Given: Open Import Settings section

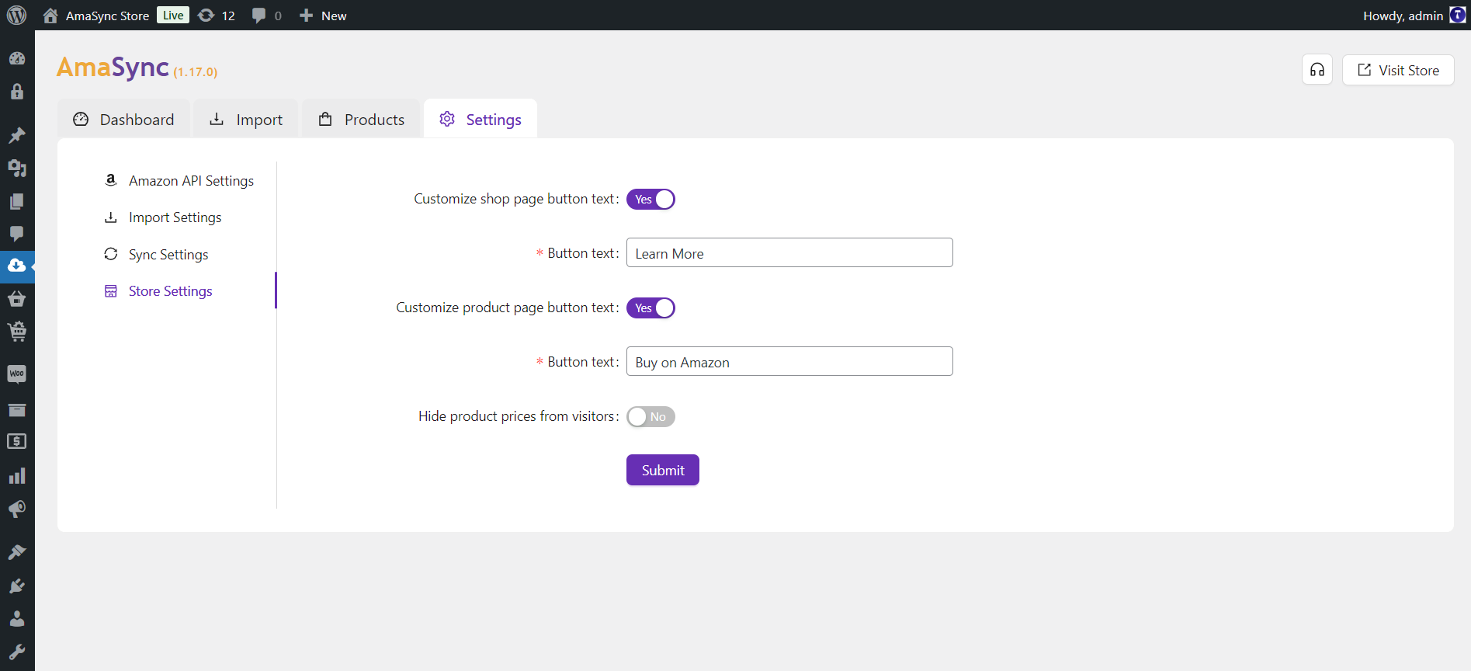Looking at the screenshot, I should (x=163, y=217).
